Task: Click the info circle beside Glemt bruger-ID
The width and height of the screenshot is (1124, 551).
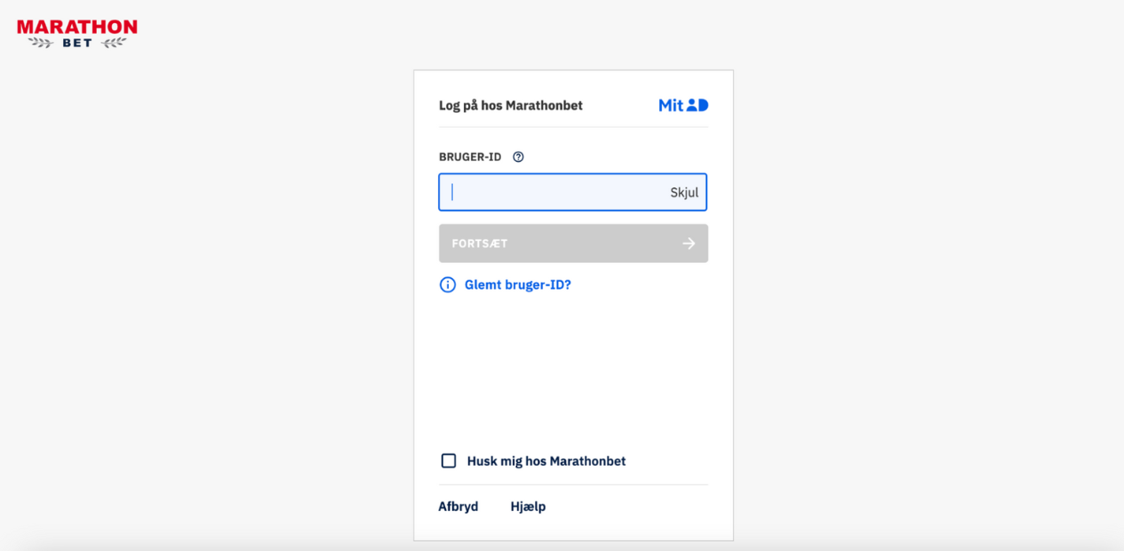Action: tap(448, 285)
